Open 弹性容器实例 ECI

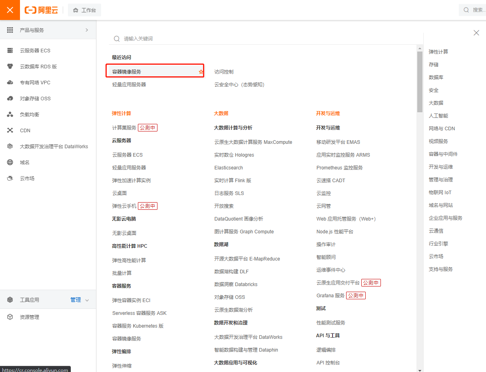(131, 300)
